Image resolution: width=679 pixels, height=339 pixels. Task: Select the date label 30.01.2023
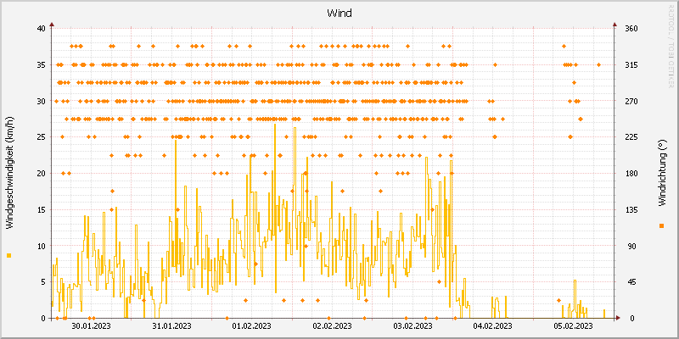point(91,326)
